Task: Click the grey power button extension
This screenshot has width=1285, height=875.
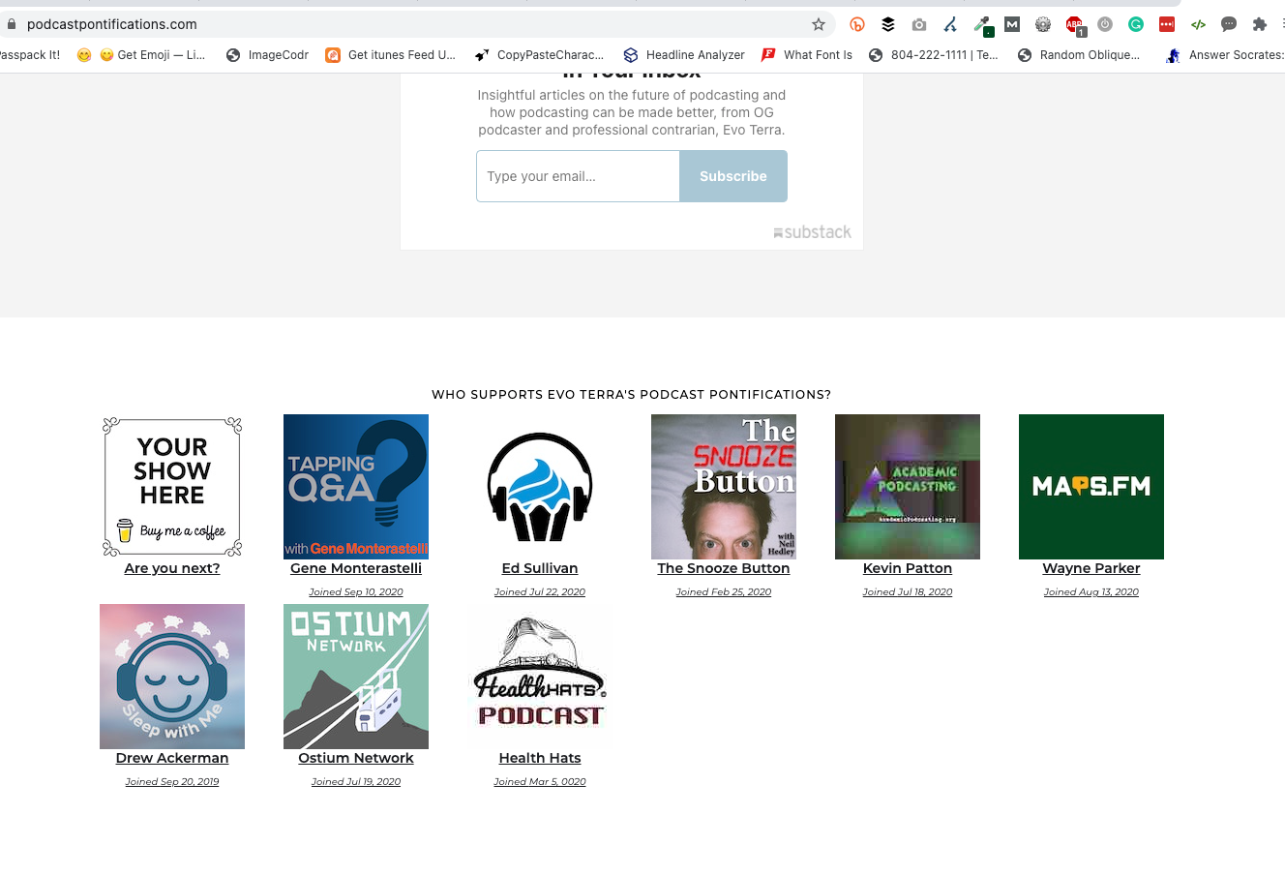Action: coord(1105,24)
